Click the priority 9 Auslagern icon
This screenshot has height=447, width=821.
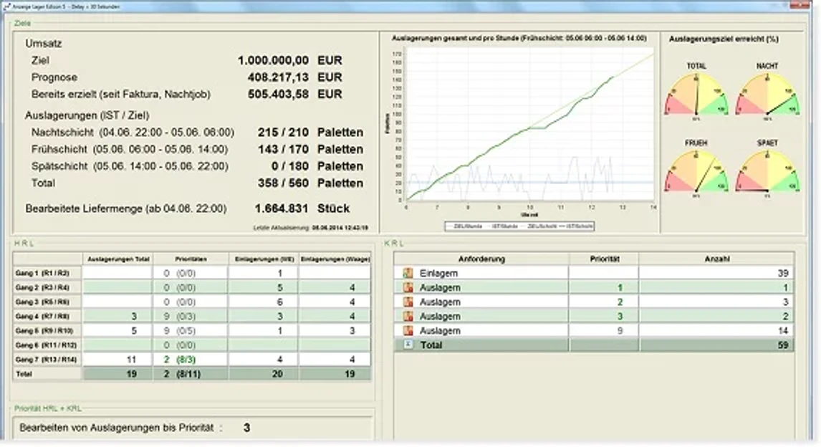(408, 330)
